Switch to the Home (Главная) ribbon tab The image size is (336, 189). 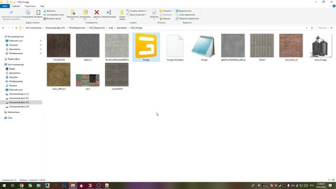point(16,6)
